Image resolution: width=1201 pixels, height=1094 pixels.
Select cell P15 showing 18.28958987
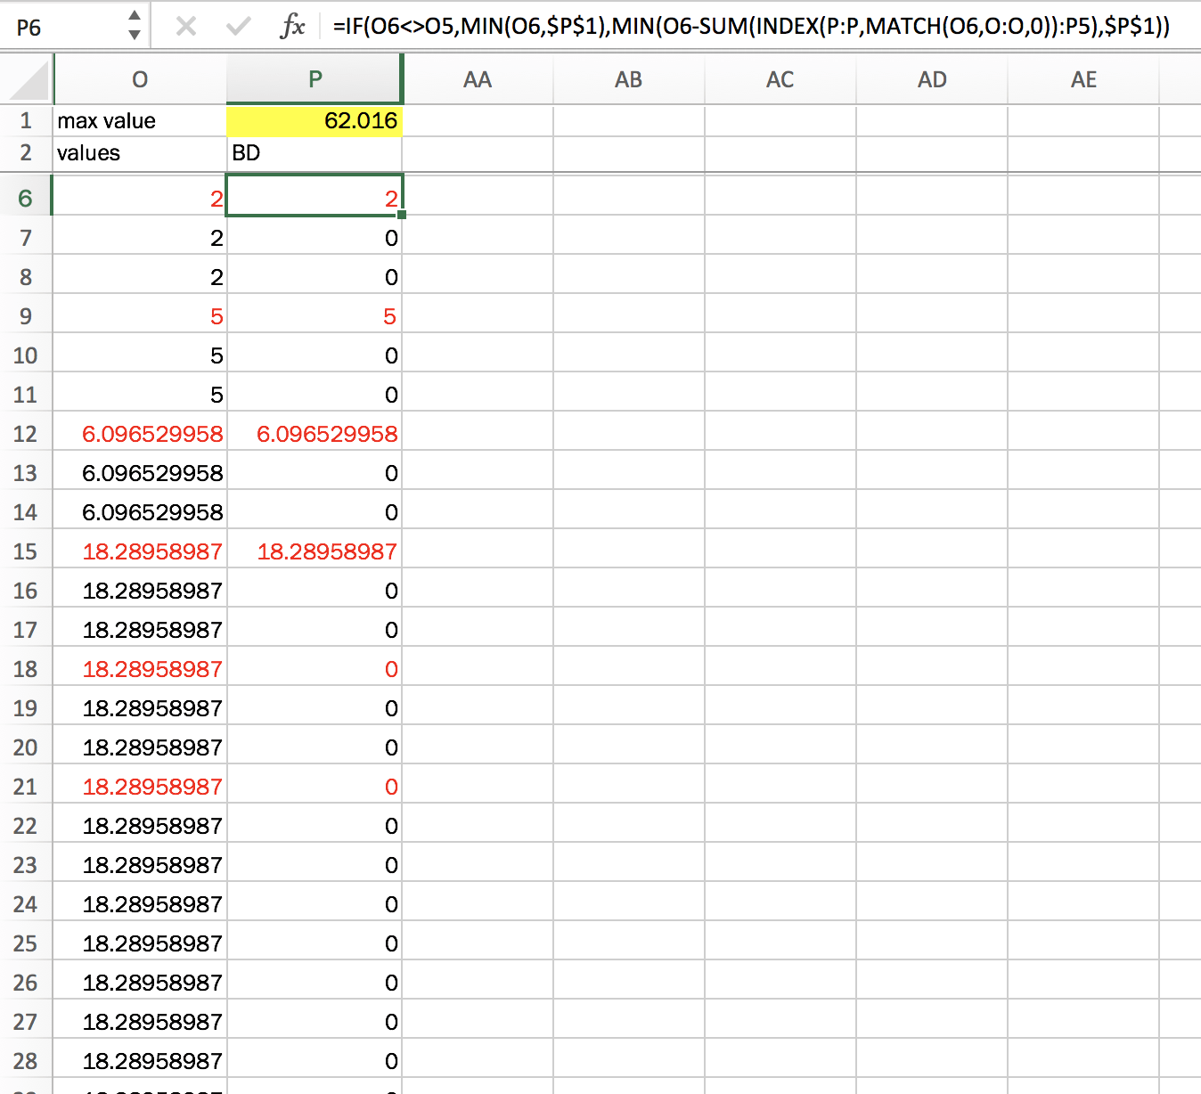click(314, 551)
